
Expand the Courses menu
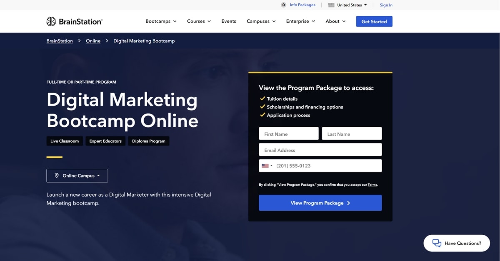coord(199,21)
